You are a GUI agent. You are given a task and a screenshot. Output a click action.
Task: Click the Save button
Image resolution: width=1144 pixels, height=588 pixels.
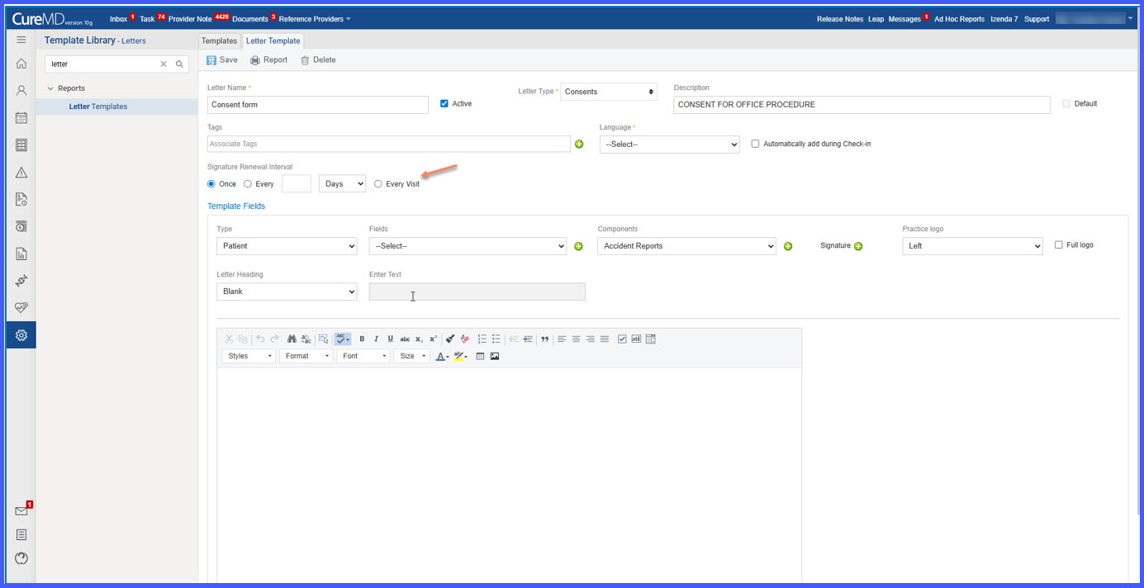tap(222, 60)
